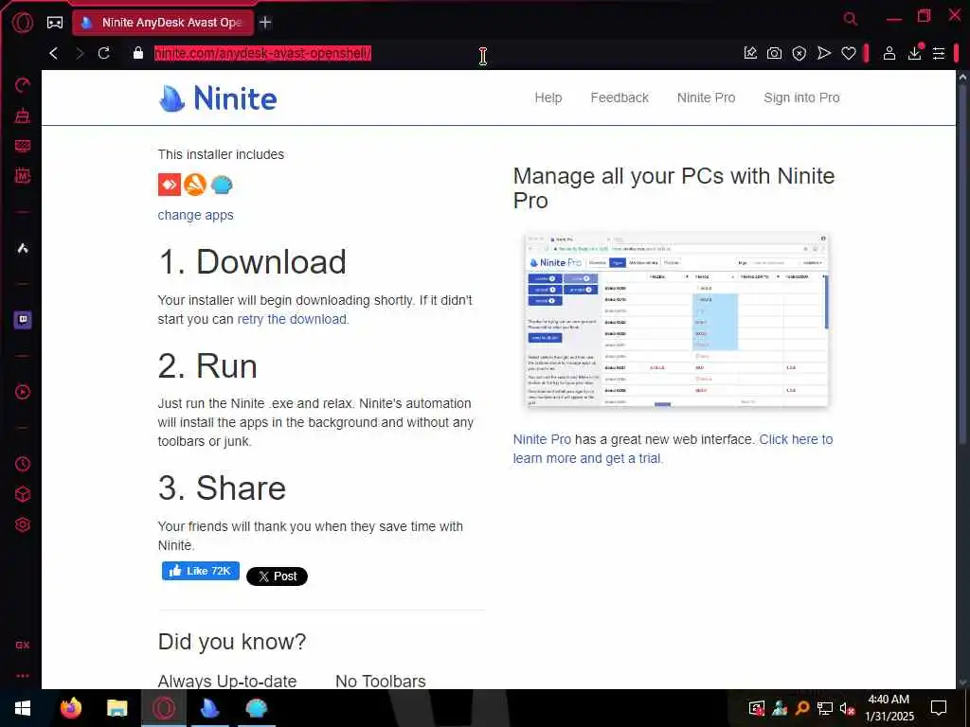
Task: Open the network tray icon
Action: pos(825,708)
